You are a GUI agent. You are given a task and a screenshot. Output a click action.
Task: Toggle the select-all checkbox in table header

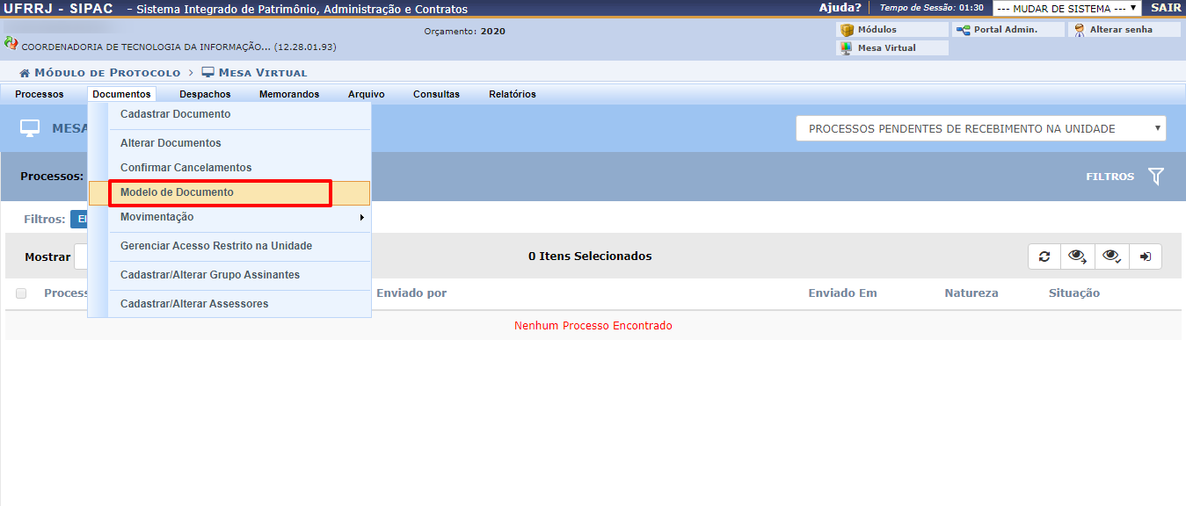coord(21,293)
